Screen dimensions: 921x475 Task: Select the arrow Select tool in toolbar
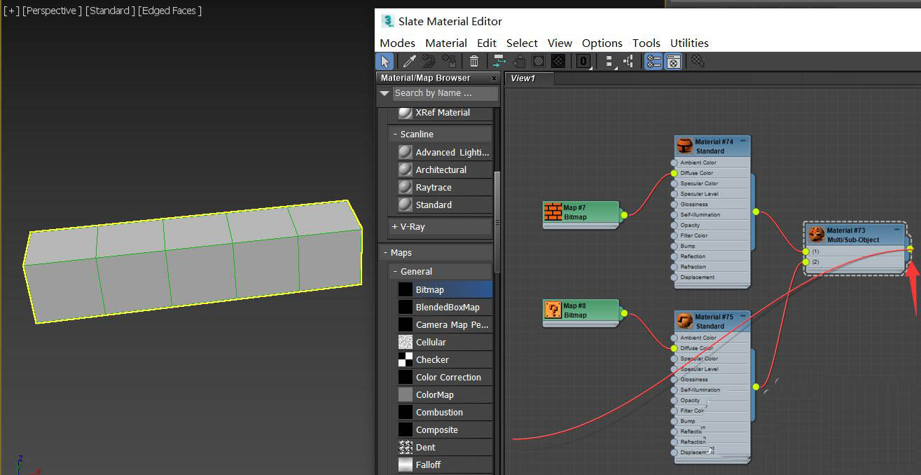[x=385, y=62]
